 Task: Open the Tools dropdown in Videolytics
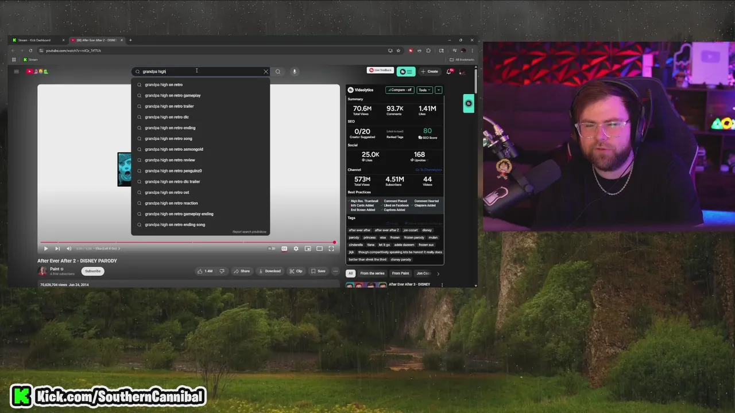[425, 90]
